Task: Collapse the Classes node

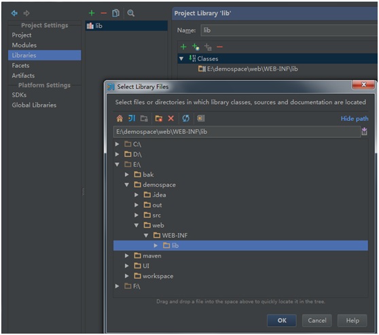Action: tap(181, 58)
